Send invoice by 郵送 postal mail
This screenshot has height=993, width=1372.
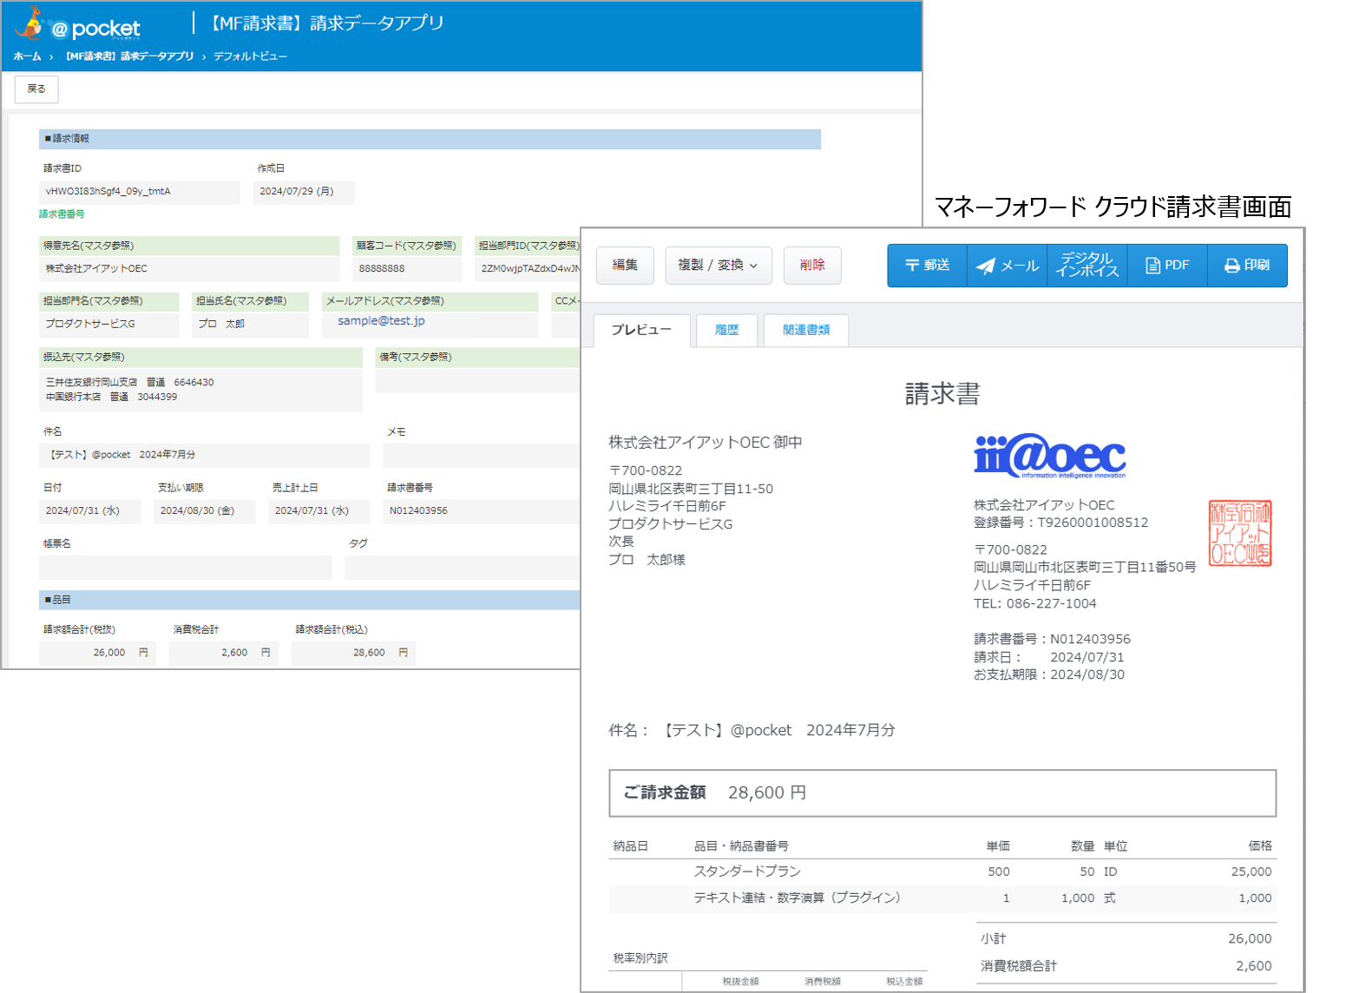point(927,265)
